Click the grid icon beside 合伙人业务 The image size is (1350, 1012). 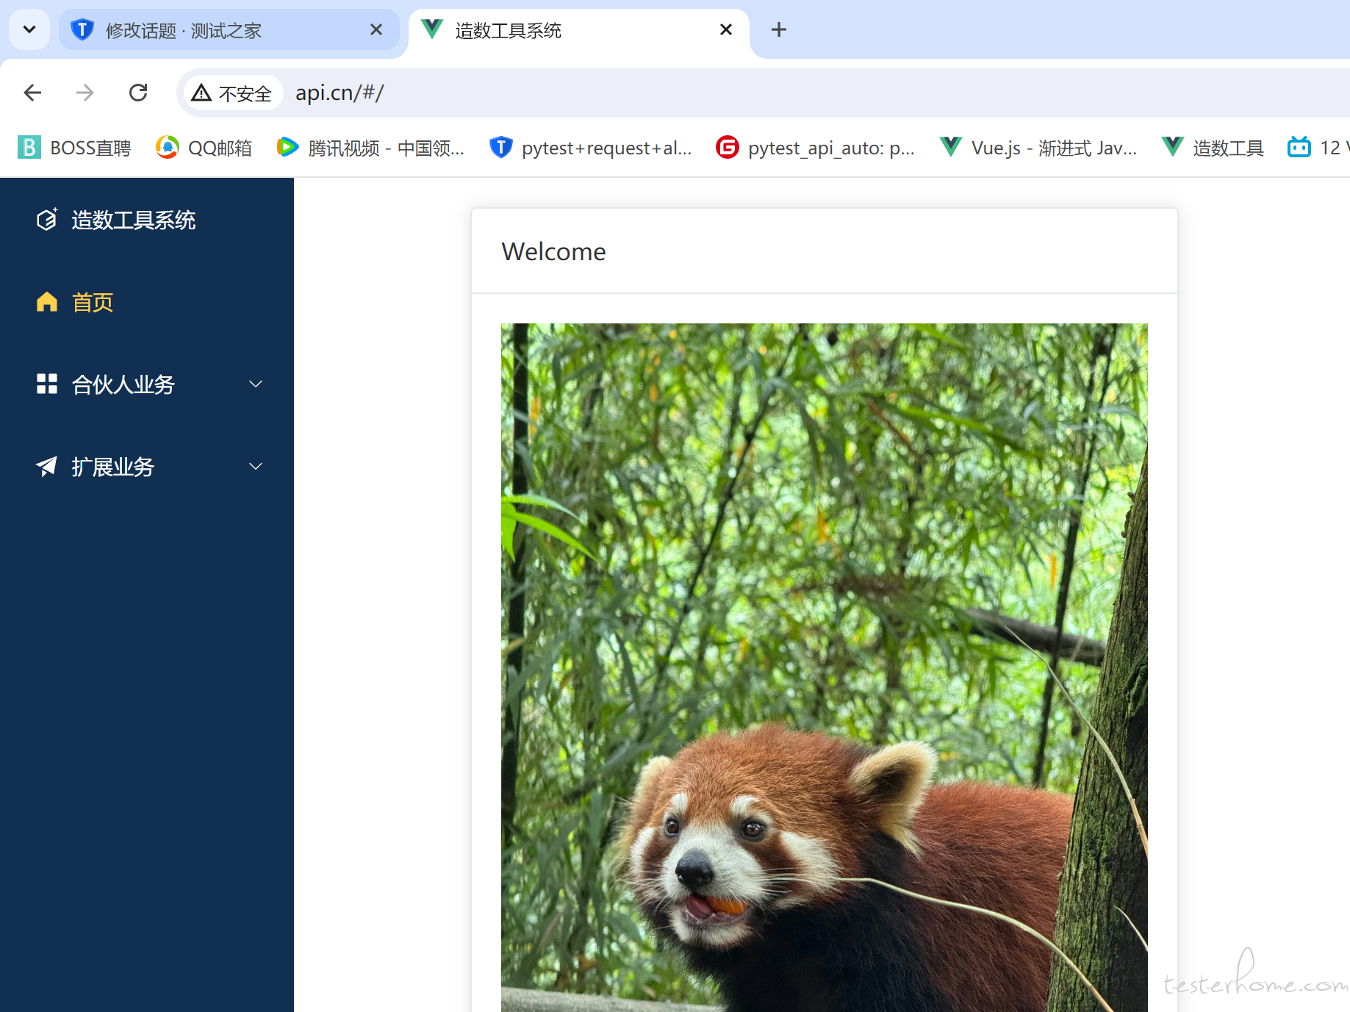pyautogui.click(x=47, y=384)
